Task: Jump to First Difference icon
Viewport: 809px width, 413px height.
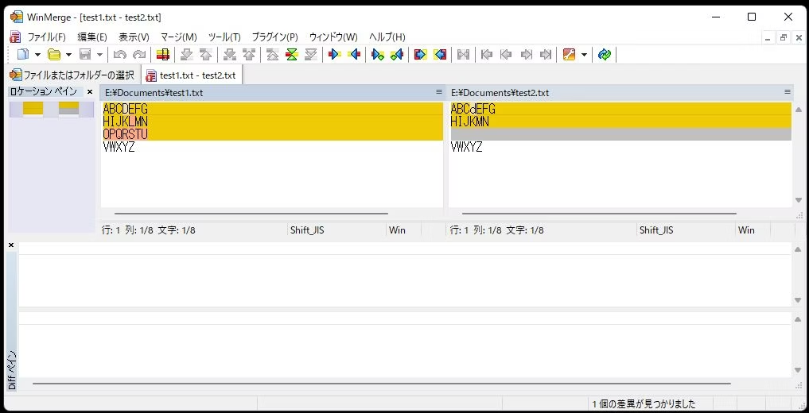Action: (272, 54)
